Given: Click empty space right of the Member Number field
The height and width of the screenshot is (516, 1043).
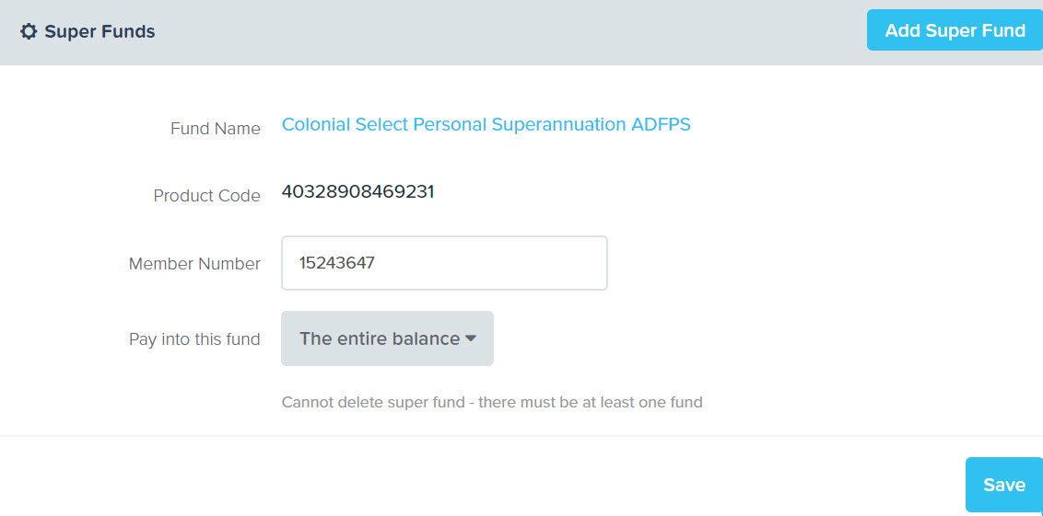Looking at the screenshot, I should pyautogui.click(x=798, y=263).
